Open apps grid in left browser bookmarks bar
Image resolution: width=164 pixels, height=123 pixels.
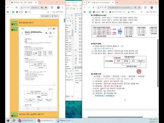[x=8, y=12]
